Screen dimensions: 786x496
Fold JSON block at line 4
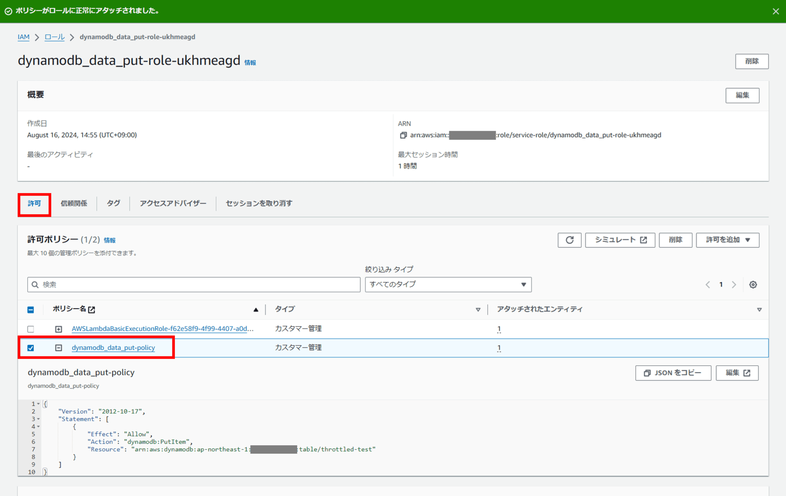click(x=39, y=427)
